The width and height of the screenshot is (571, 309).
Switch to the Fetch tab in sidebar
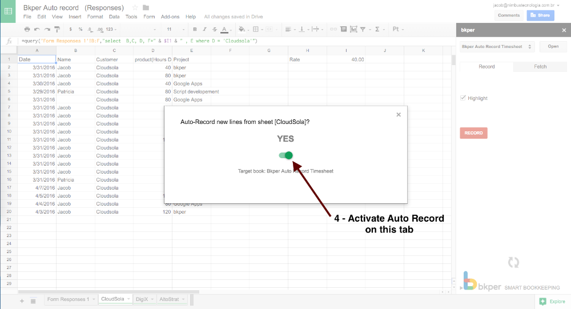pos(540,67)
